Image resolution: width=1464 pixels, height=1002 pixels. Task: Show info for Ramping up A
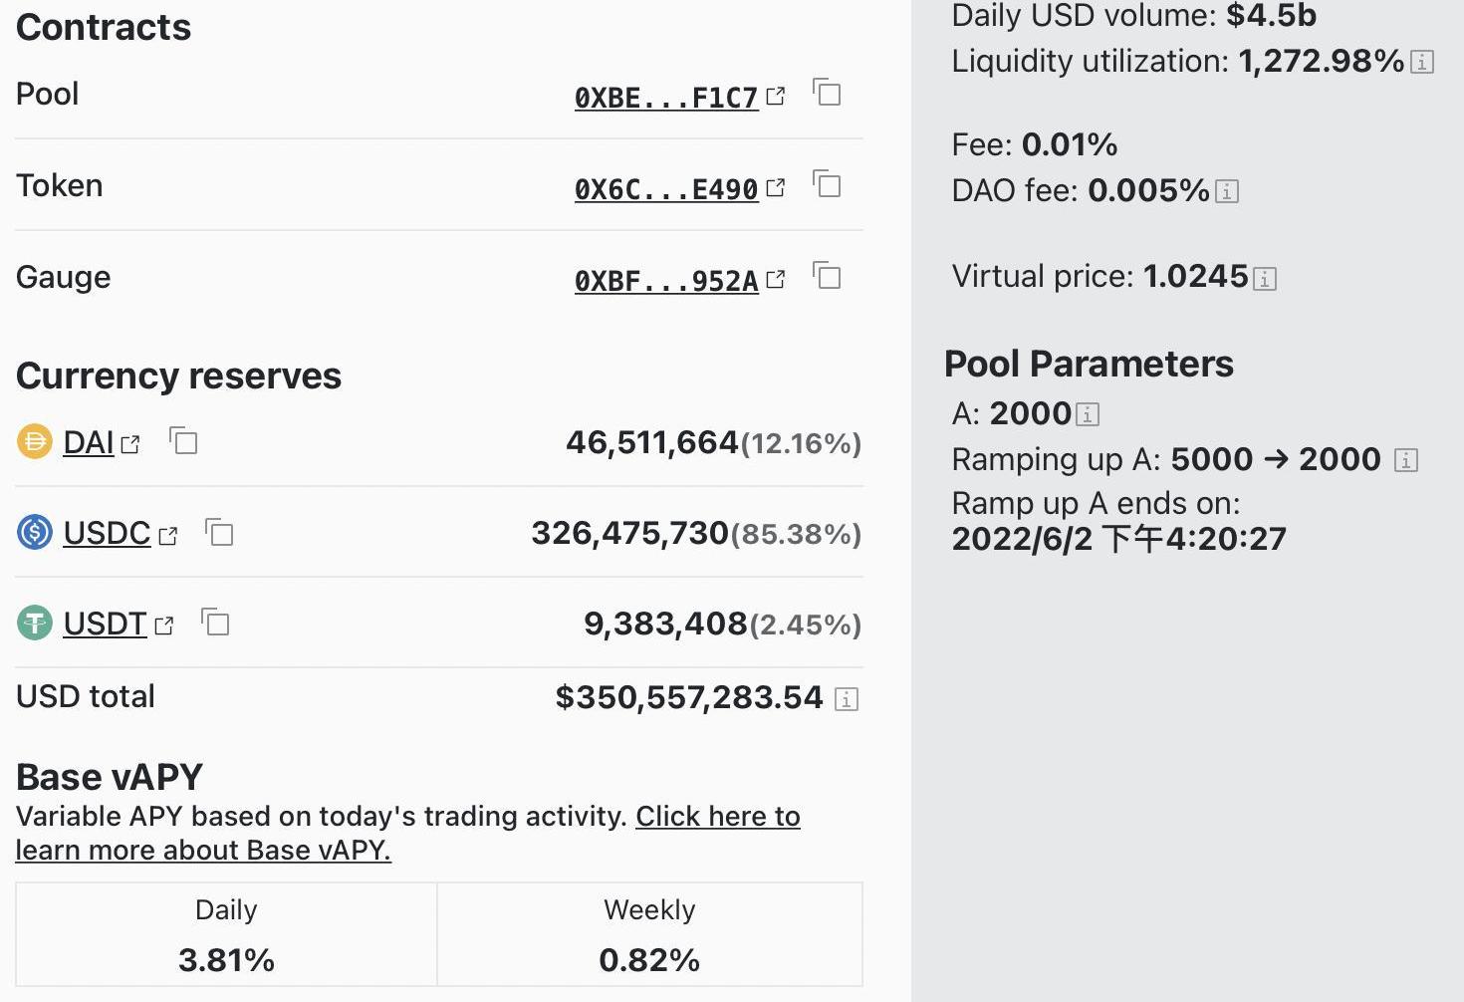click(x=1405, y=460)
